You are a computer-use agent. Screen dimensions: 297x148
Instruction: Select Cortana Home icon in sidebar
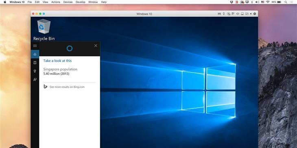coord(35,54)
